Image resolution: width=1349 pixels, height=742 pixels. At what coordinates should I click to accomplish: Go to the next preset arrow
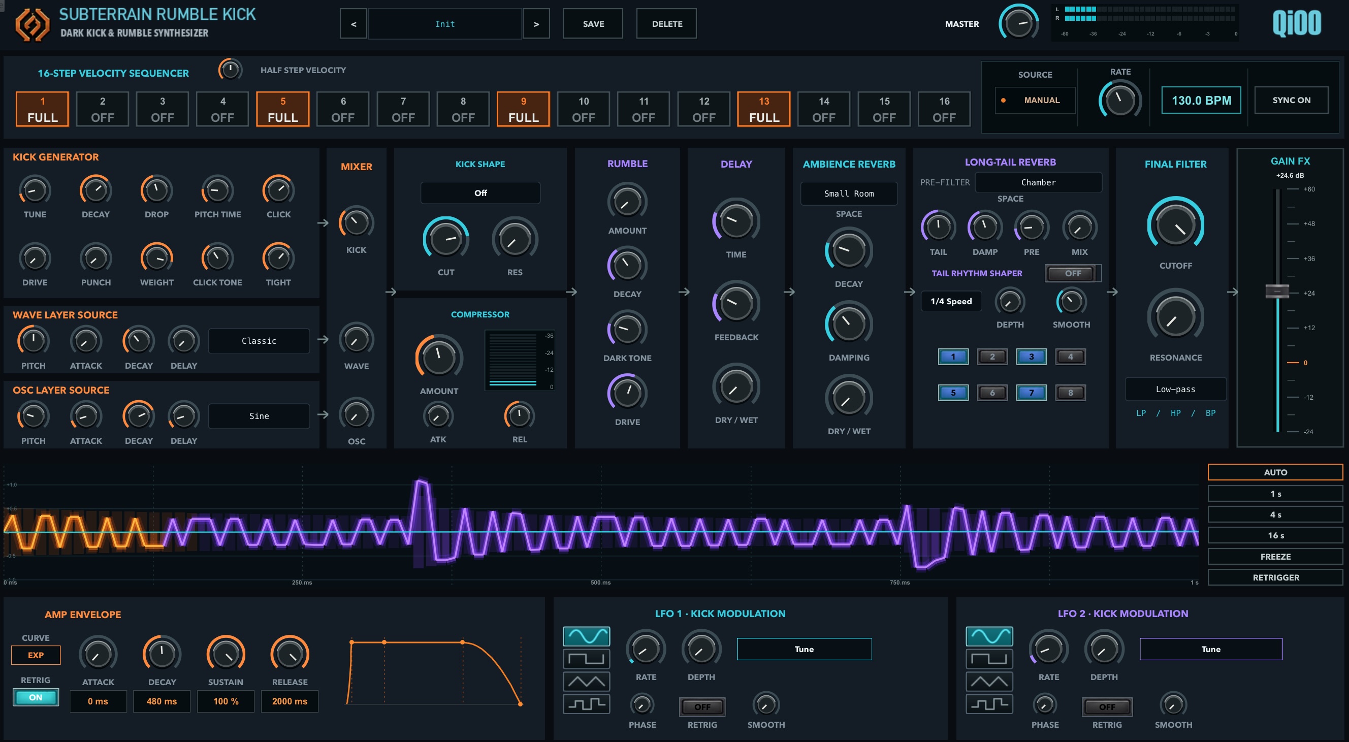point(536,23)
